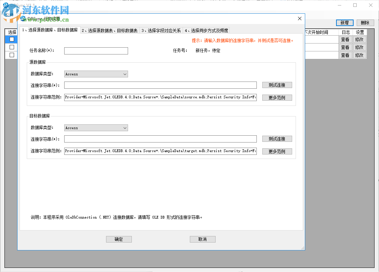Viewport: 379px width, 272px height.
Task: Click the 日志 column header
Action: coord(346,32)
